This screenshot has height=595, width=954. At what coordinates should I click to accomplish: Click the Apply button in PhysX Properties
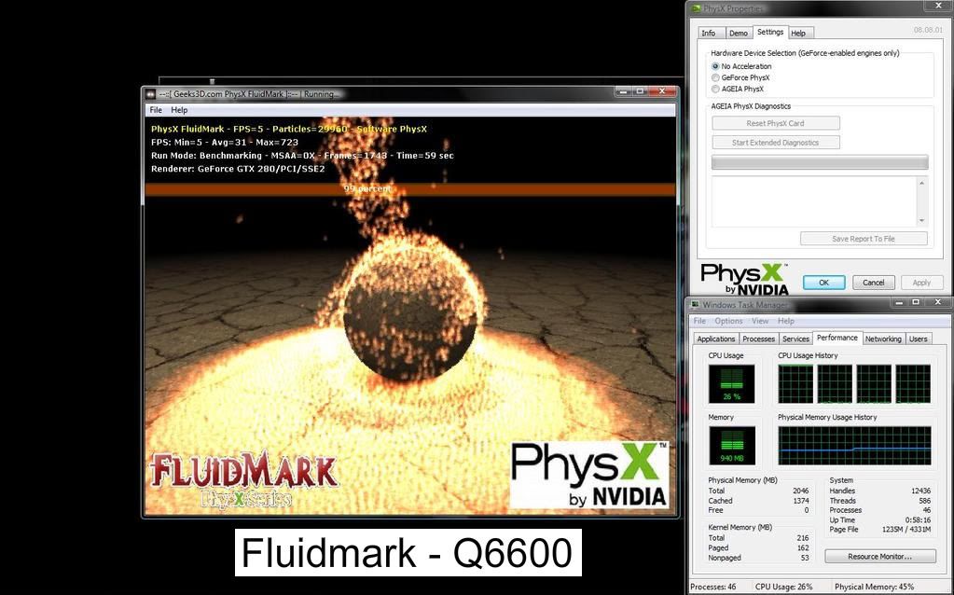pyautogui.click(x=921, y=283)
